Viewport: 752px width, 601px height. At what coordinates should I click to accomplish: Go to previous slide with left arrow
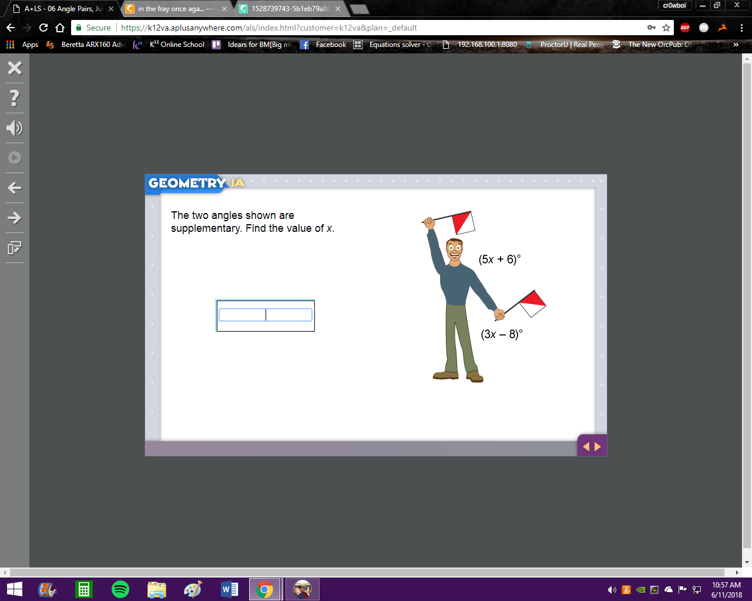click(15, 188)
